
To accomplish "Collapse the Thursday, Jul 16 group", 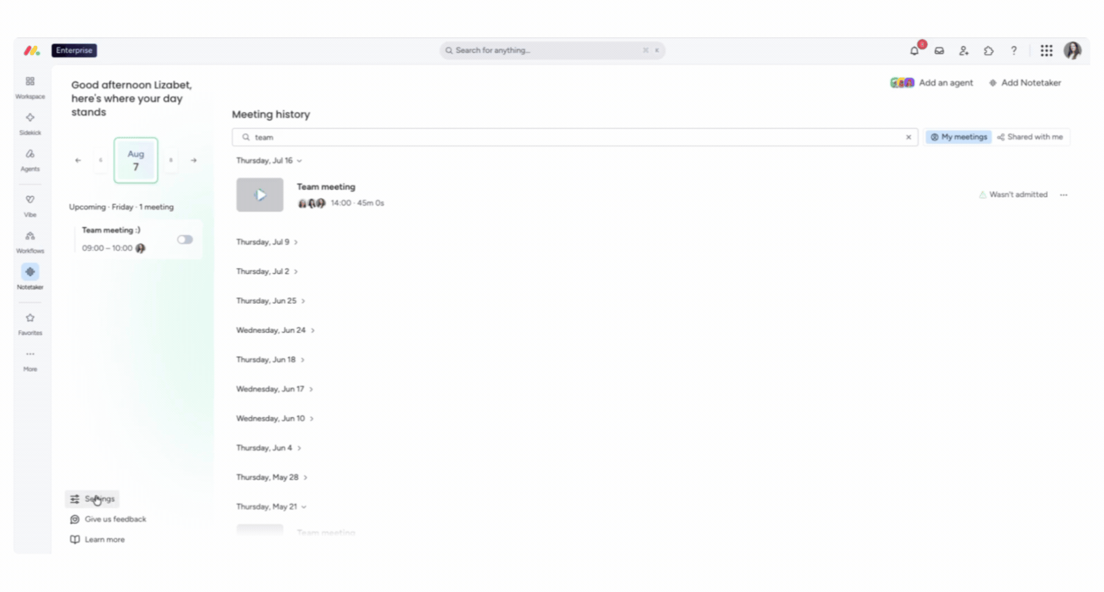I will [269, 161].
